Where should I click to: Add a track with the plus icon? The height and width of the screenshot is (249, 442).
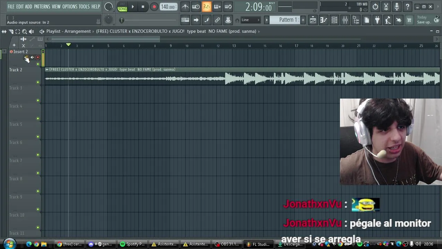(14, 45)
